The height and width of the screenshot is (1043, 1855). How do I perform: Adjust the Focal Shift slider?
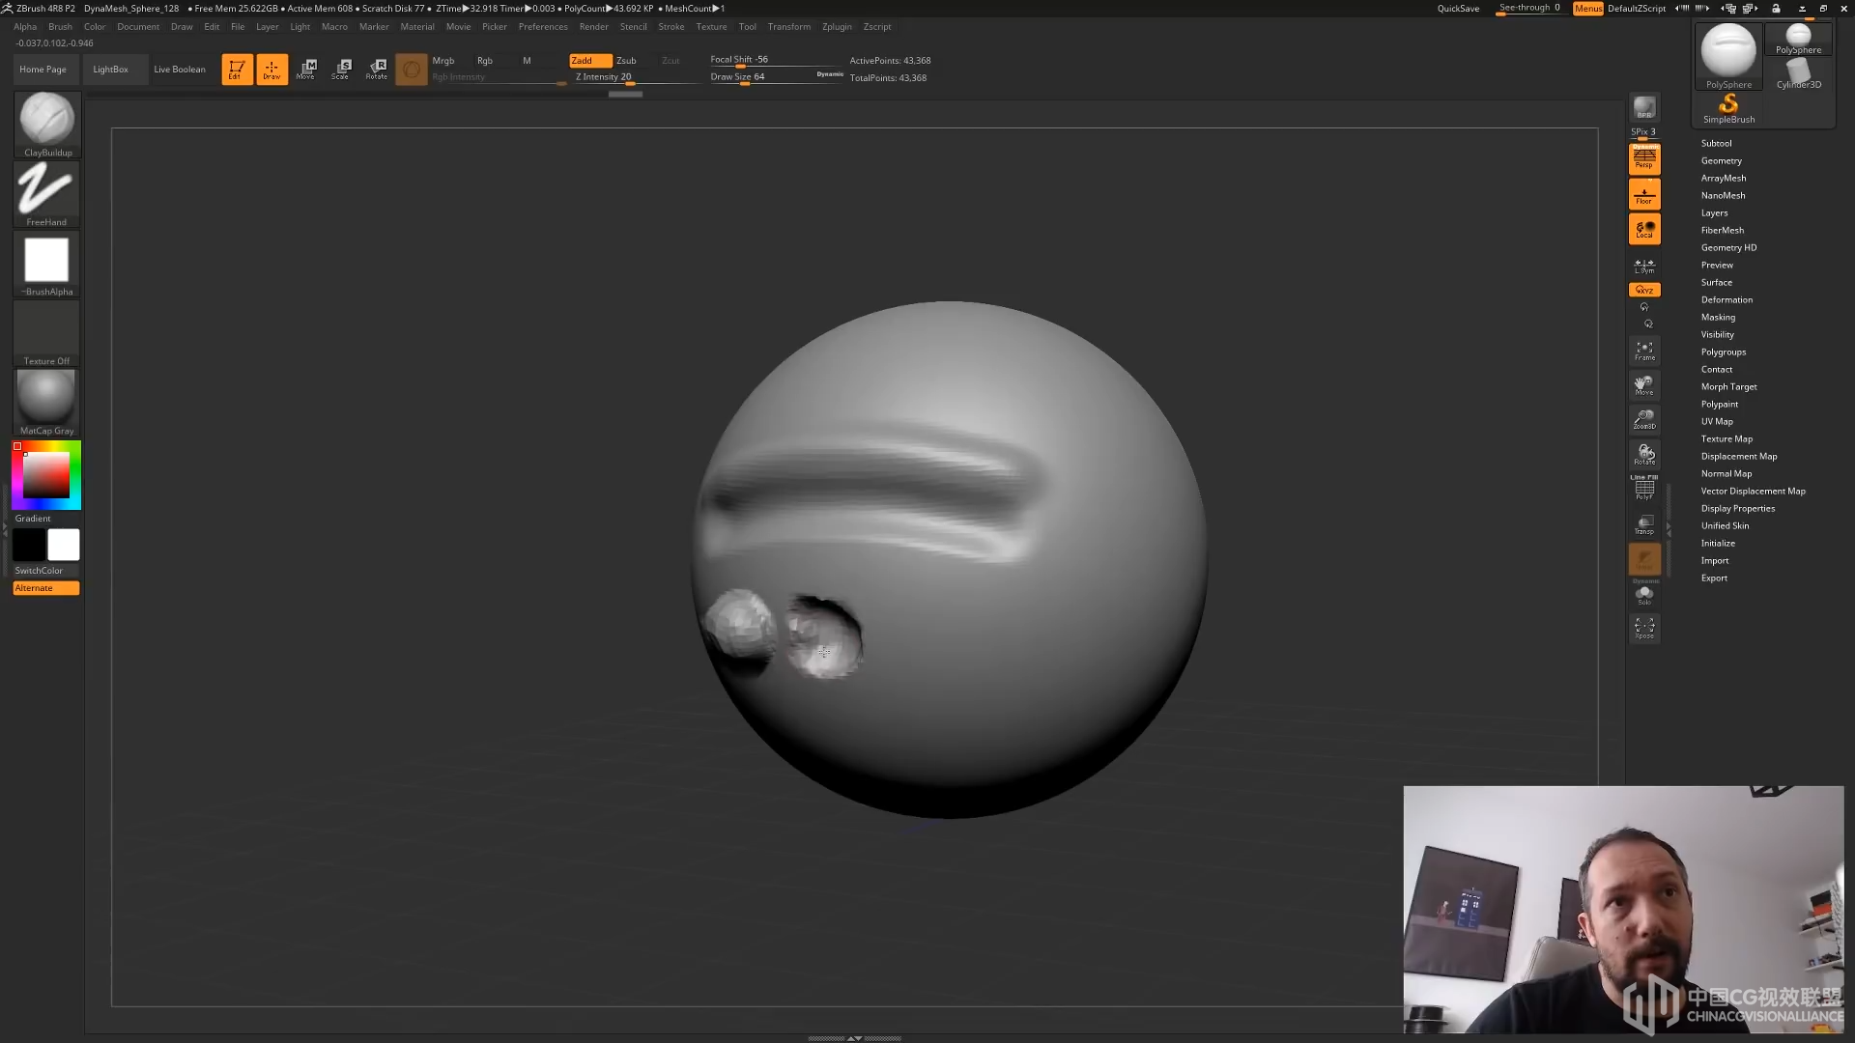[x=776, y=60]
